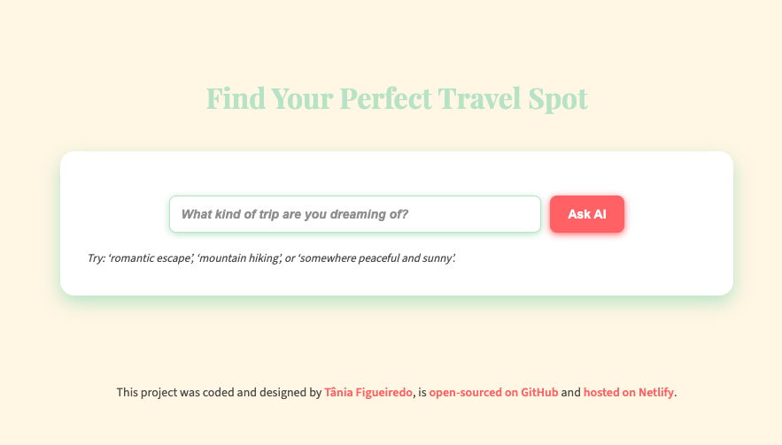Click the Ask AI button
782x445 pixels.
pyautogui.click(x=587, y=214)
